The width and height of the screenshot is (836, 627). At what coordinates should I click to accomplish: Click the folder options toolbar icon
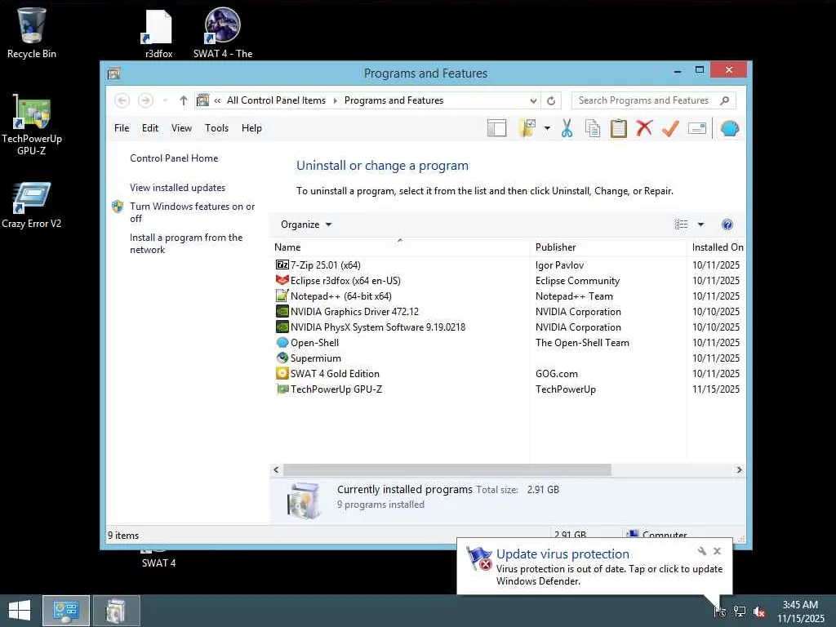(527, 128)
